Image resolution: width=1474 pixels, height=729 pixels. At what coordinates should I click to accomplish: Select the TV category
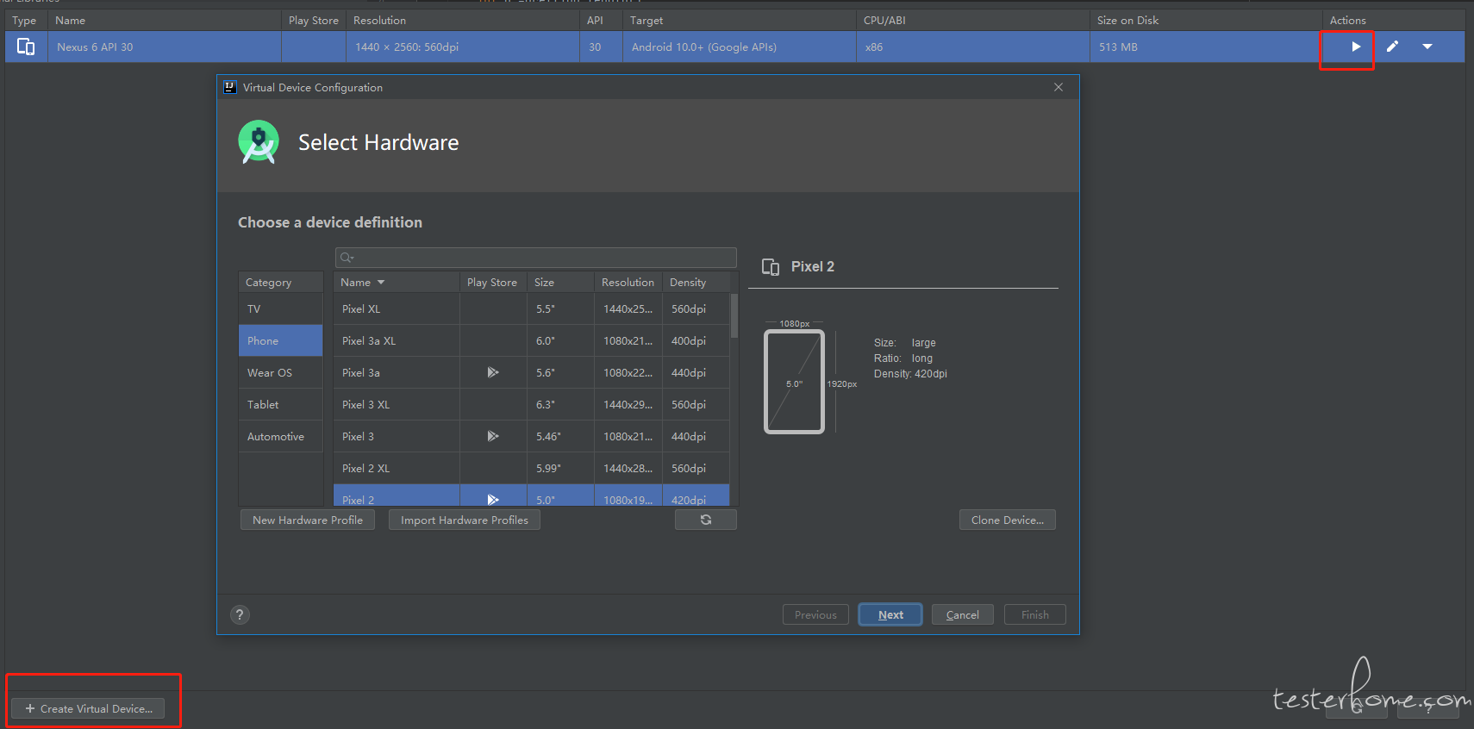(280, 308)
